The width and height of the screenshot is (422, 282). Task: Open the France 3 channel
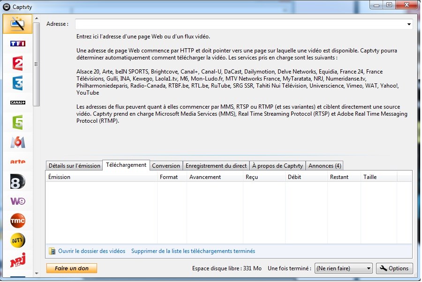(x=17, y=83)
